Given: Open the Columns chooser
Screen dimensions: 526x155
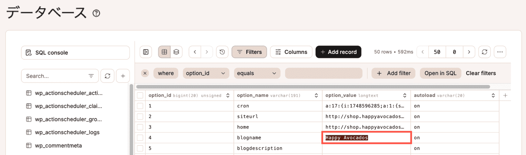Looking at the screenshot, I should coord(291,52).
